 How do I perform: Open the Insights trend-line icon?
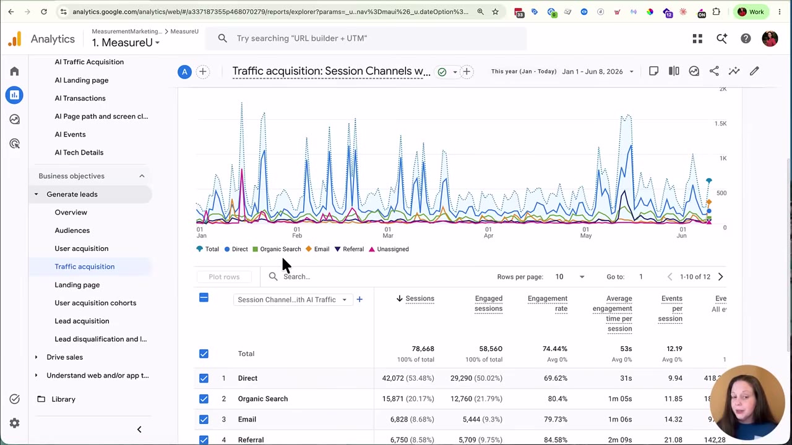[734, 71]
